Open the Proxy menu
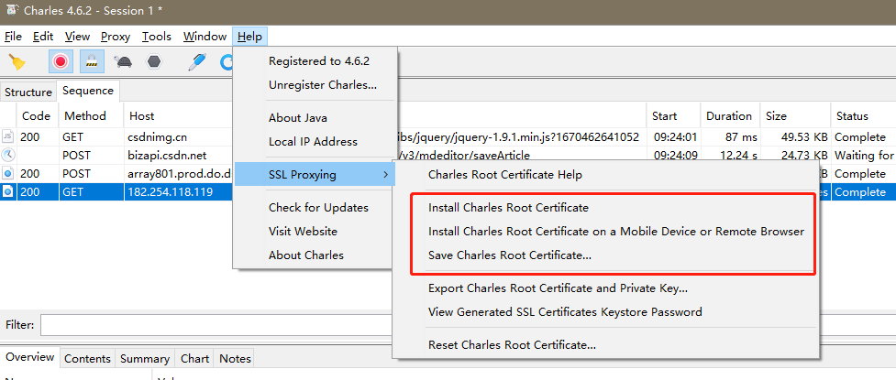The image size is (896, 380). point(116,37)
